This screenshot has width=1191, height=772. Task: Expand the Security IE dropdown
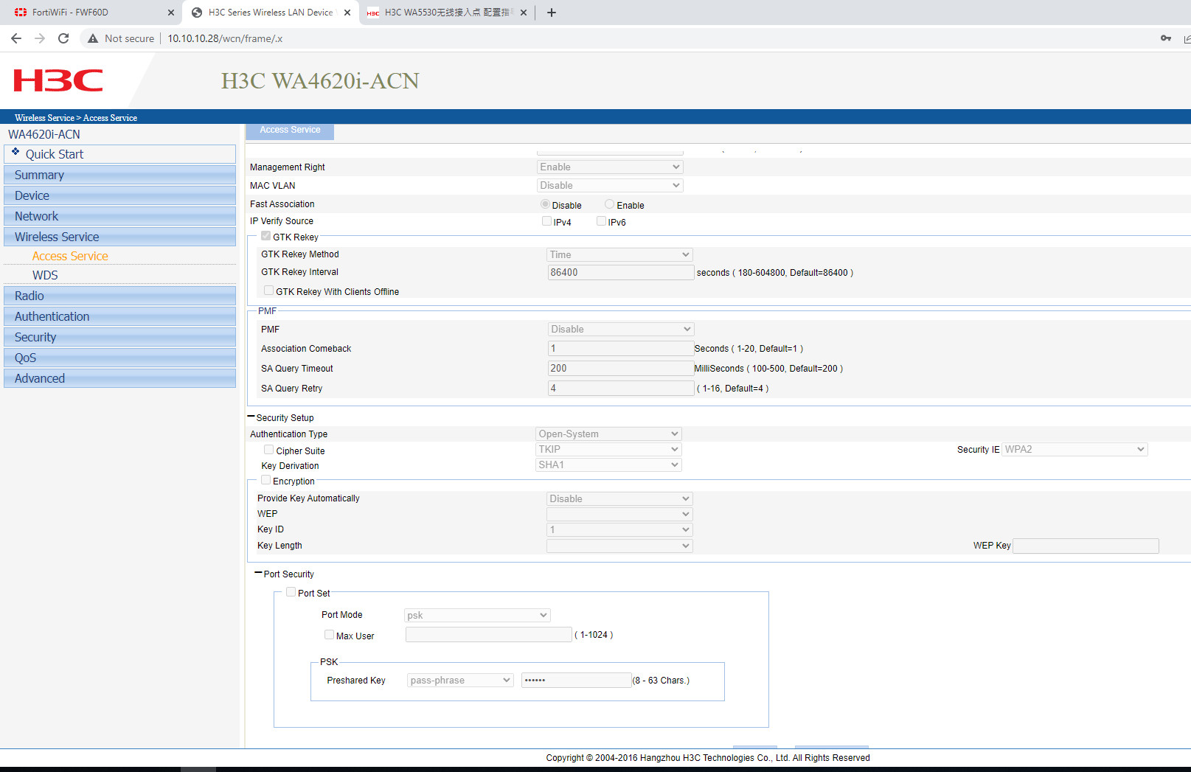[1074, 449]
